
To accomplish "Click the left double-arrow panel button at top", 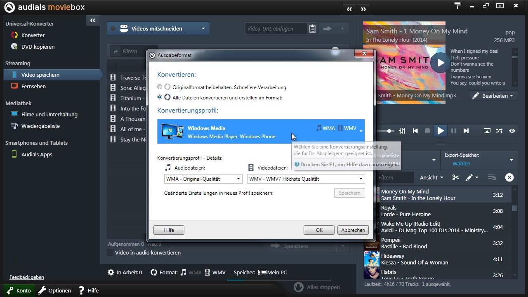I will [349, 9].
